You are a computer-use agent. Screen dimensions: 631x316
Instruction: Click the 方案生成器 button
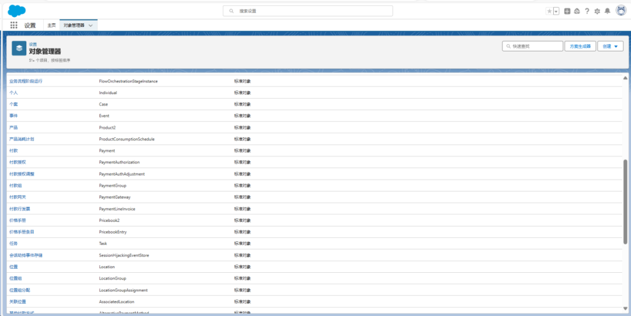580,46
